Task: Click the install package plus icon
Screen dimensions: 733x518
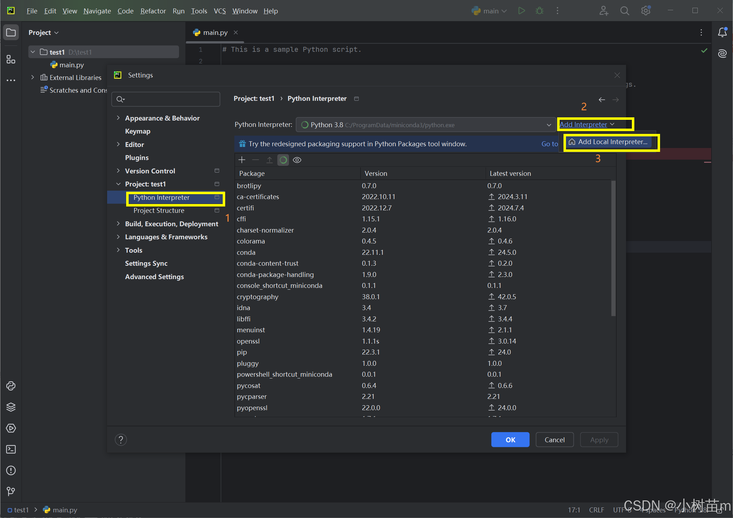Action: coord(242,160)
